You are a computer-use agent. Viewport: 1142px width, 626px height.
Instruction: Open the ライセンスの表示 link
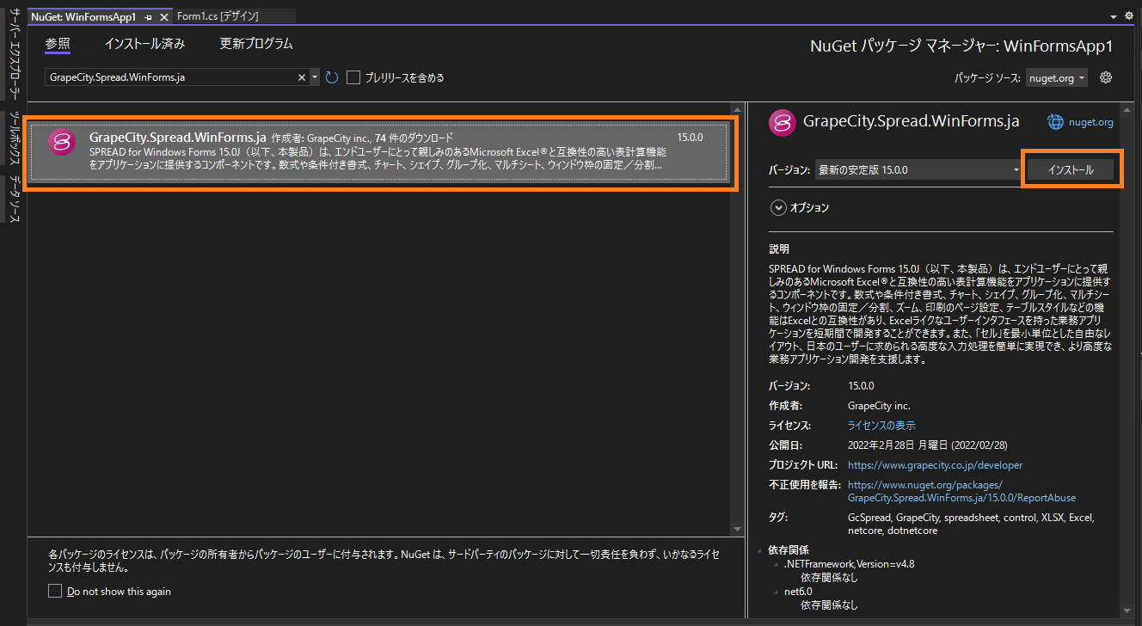tap(881, 426)
